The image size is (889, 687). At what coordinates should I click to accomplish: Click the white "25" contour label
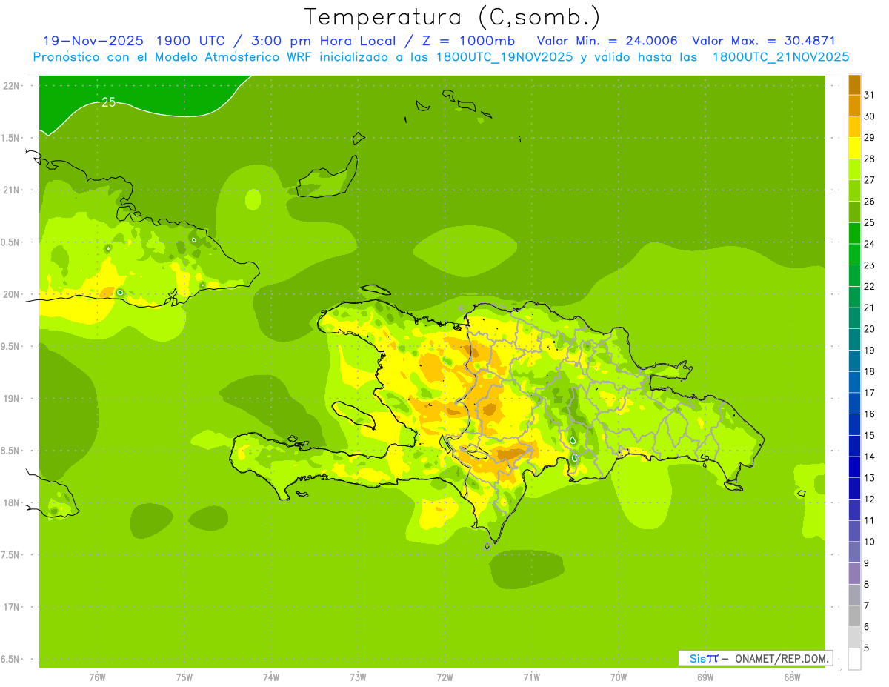[108, 102]
